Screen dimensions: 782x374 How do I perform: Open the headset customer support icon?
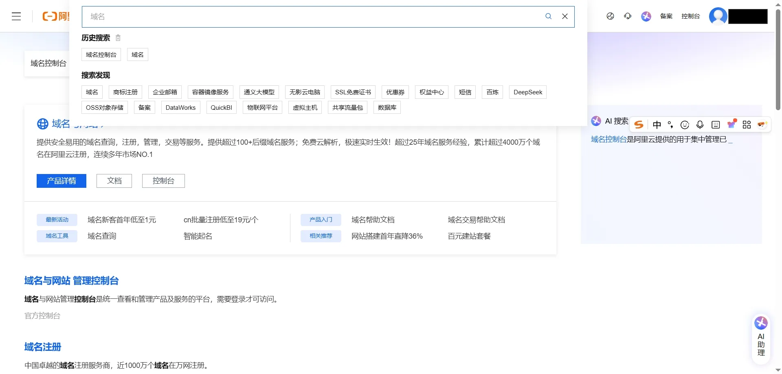628,16
